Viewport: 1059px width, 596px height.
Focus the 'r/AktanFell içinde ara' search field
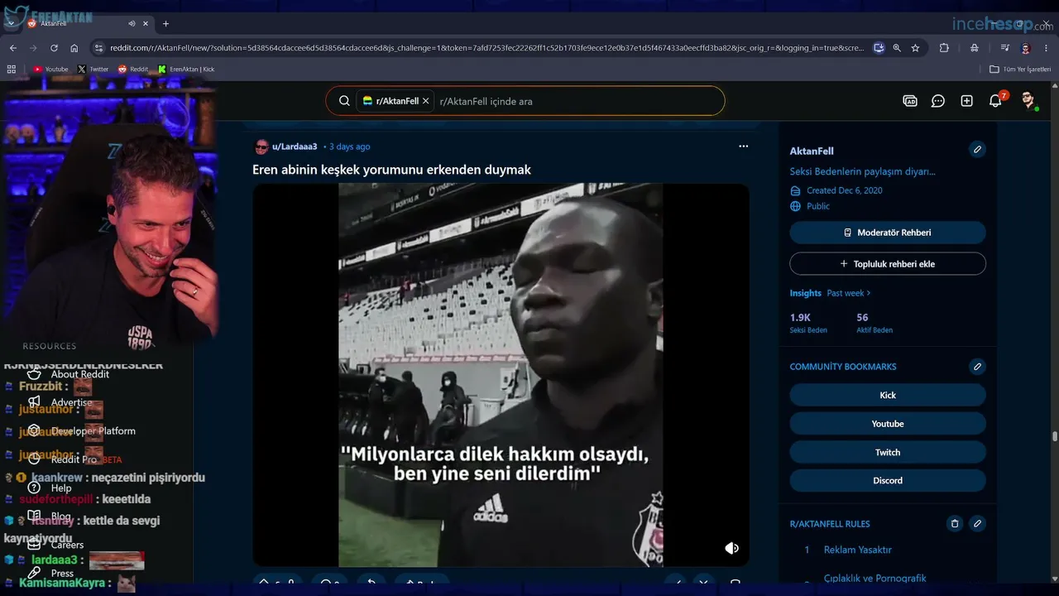579,101
